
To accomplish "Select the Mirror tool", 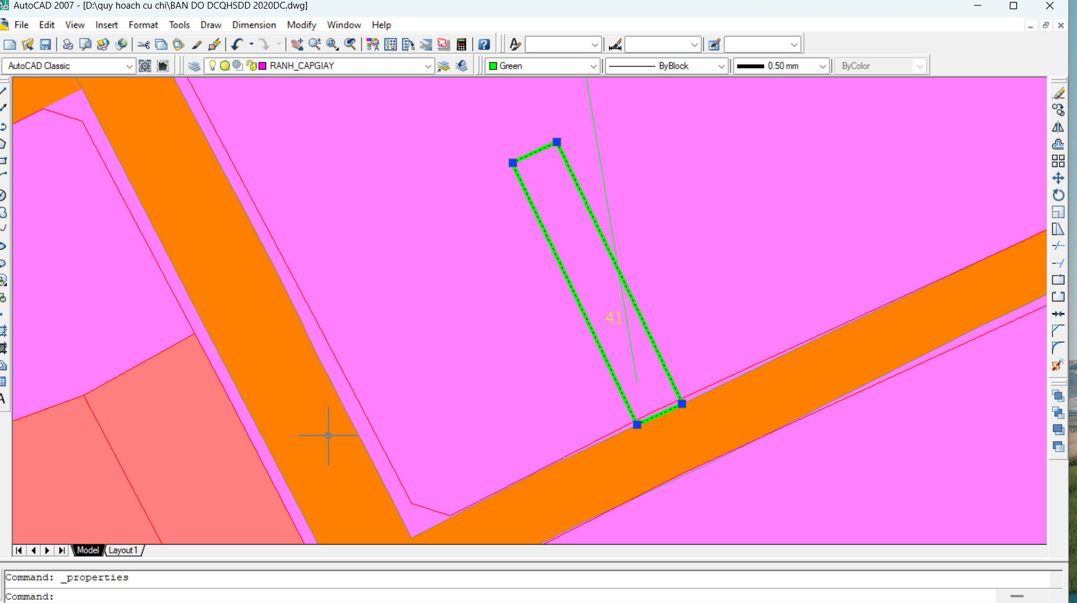I will pyautogui.click(x=1058, y=127).
